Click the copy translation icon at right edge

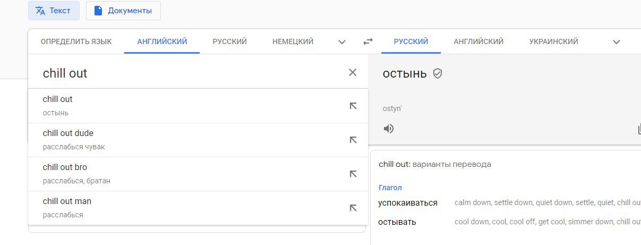[639, 129]
